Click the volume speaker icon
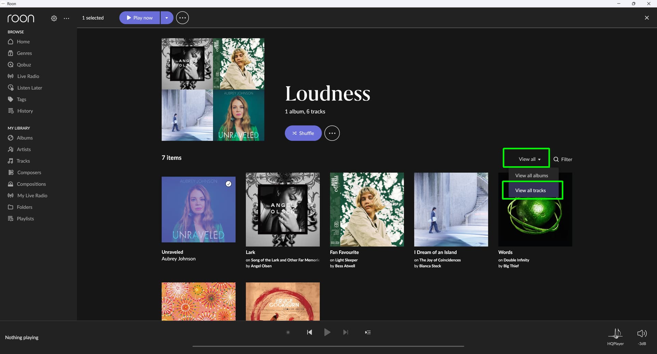This screenshot has height=354, width=657. (642, 333)
